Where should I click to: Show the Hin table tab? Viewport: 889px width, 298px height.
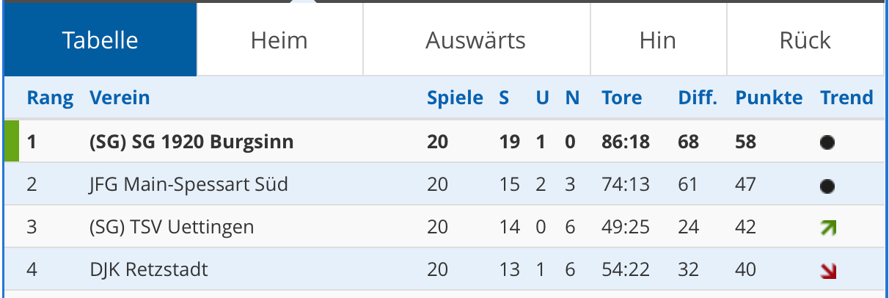657,40
